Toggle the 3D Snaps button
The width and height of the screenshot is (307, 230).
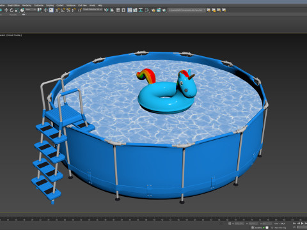(58, 10)
